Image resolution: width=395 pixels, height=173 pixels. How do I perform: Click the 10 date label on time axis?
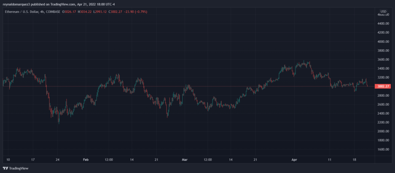[8, 160]
